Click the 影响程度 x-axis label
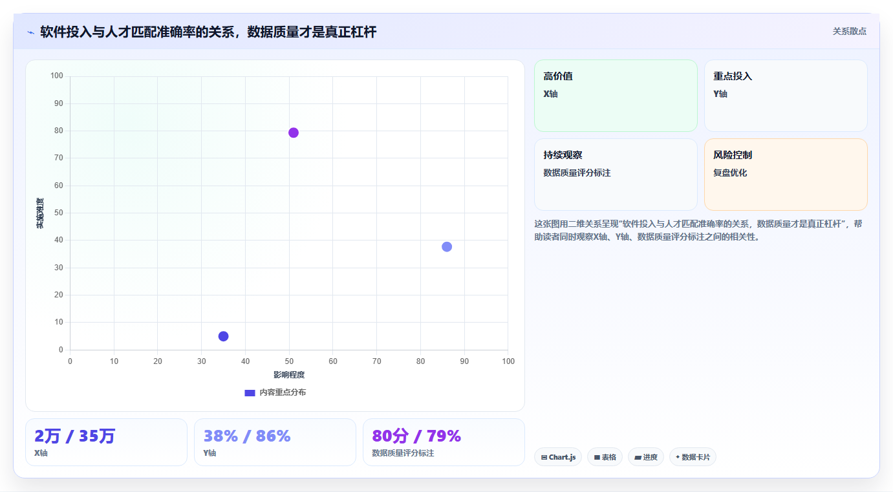 pos(289,375)
